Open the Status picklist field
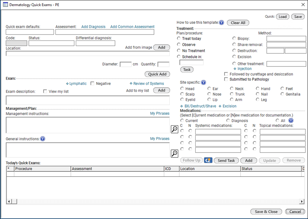 [x=51, y=43]
